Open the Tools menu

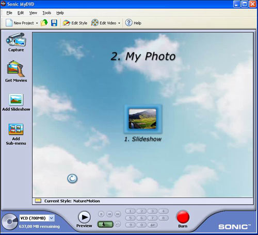(47, 13)
